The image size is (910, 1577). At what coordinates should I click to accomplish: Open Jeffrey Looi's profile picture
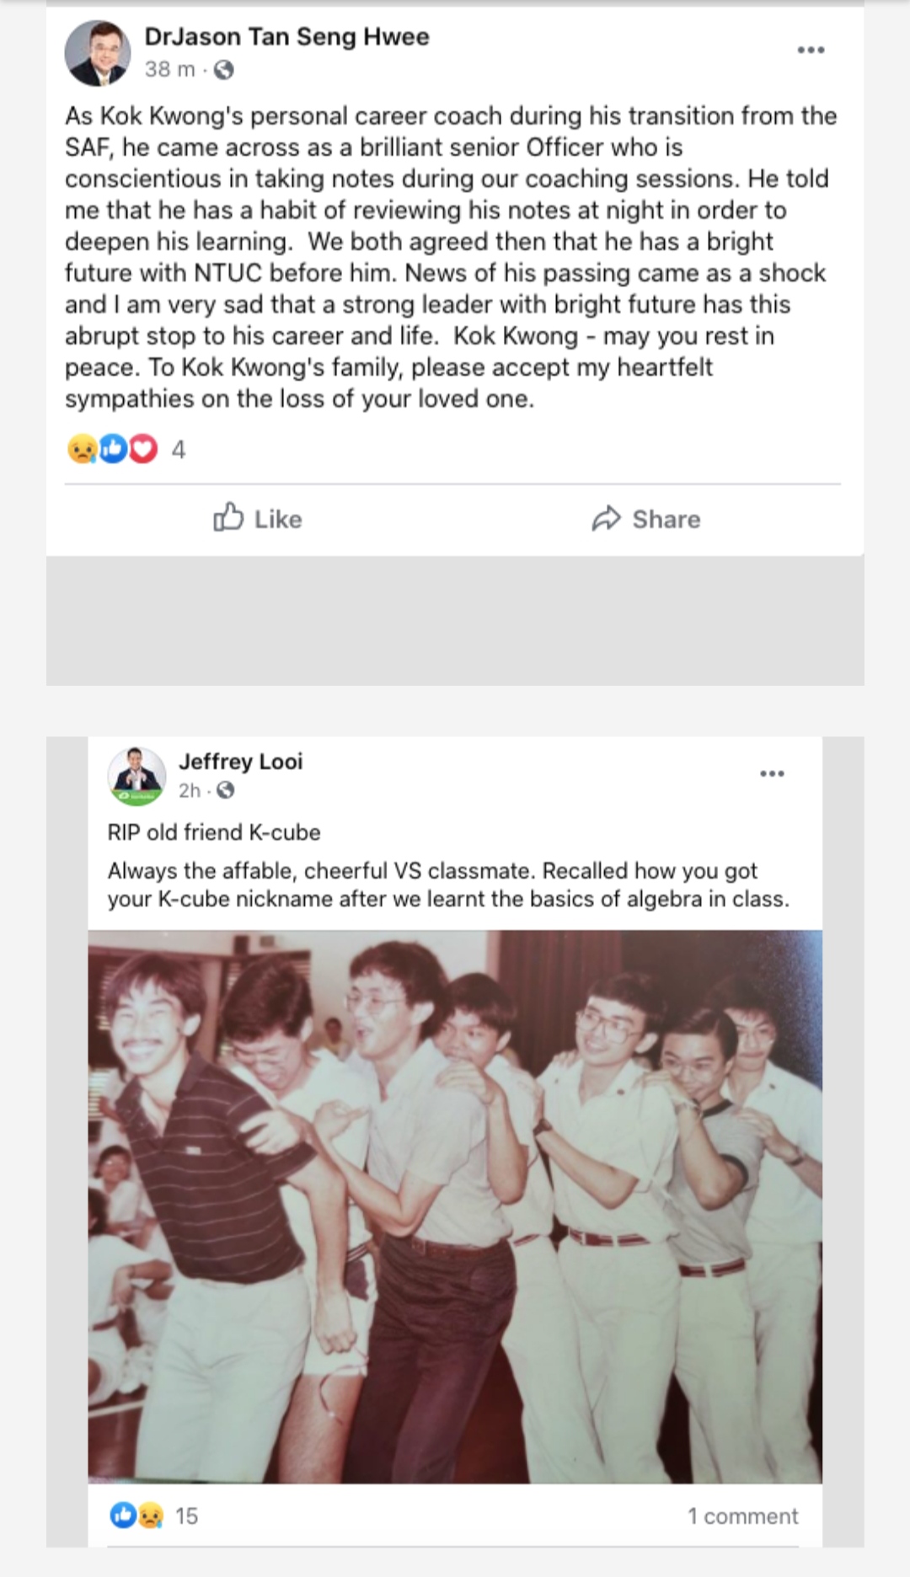pyautogui.click(x=137, y=776)
